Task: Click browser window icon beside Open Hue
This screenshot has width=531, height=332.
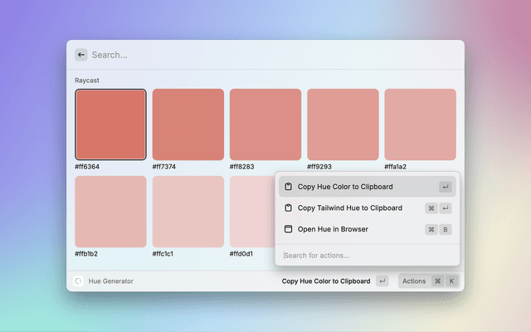Action: coord(288,229)
